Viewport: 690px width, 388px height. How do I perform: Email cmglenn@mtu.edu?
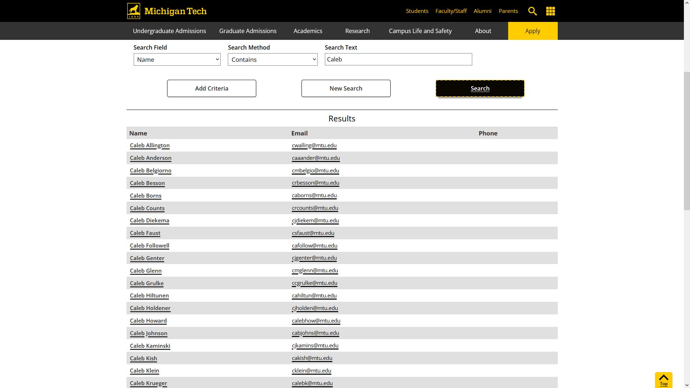tap(315, 271)
